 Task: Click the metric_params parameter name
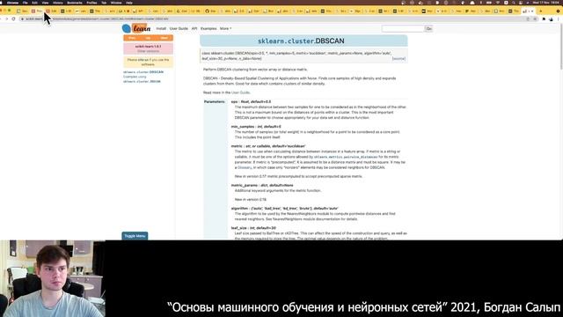pyautogui.click(x=245, y=186)
